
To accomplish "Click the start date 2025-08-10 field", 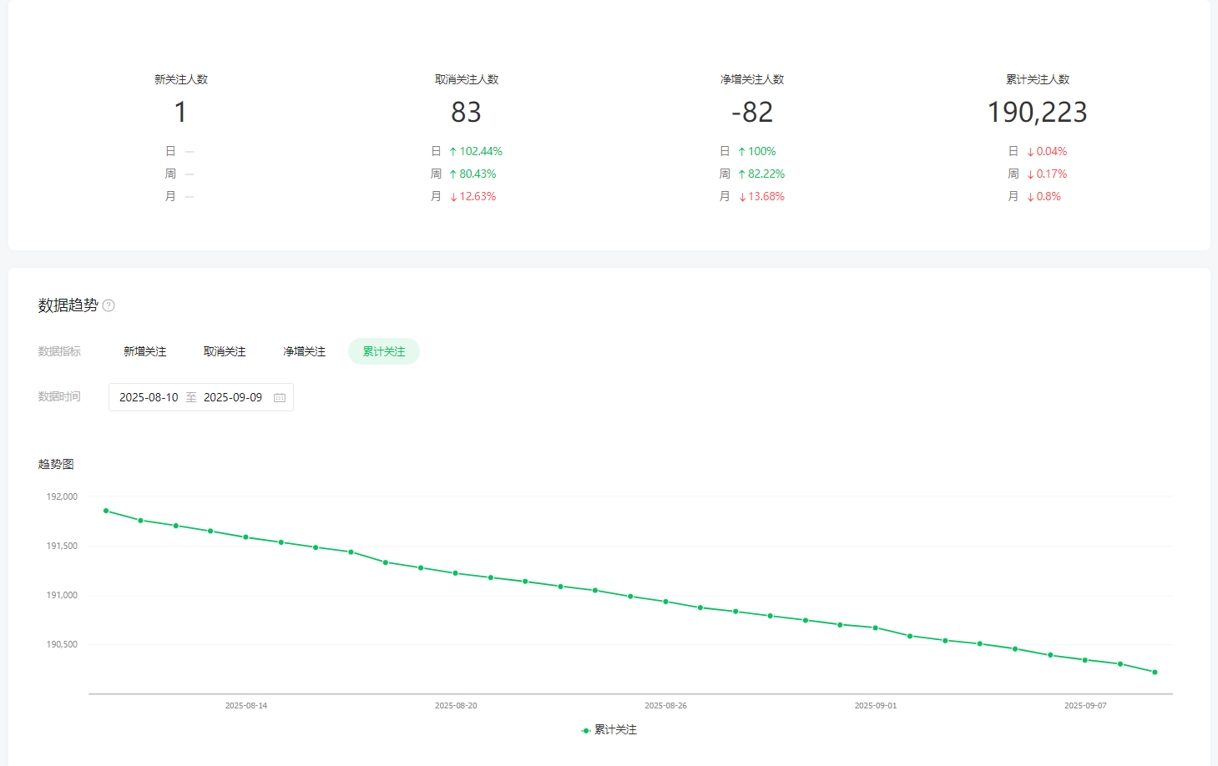I will pos(149,397).
